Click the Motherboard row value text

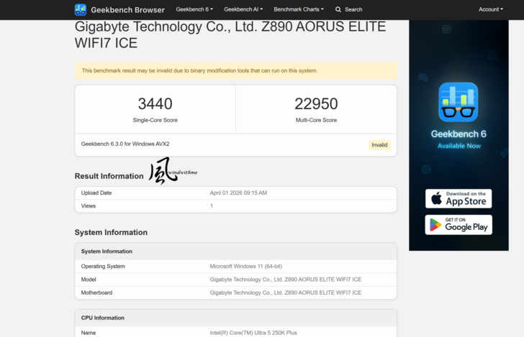coord(285,292)
